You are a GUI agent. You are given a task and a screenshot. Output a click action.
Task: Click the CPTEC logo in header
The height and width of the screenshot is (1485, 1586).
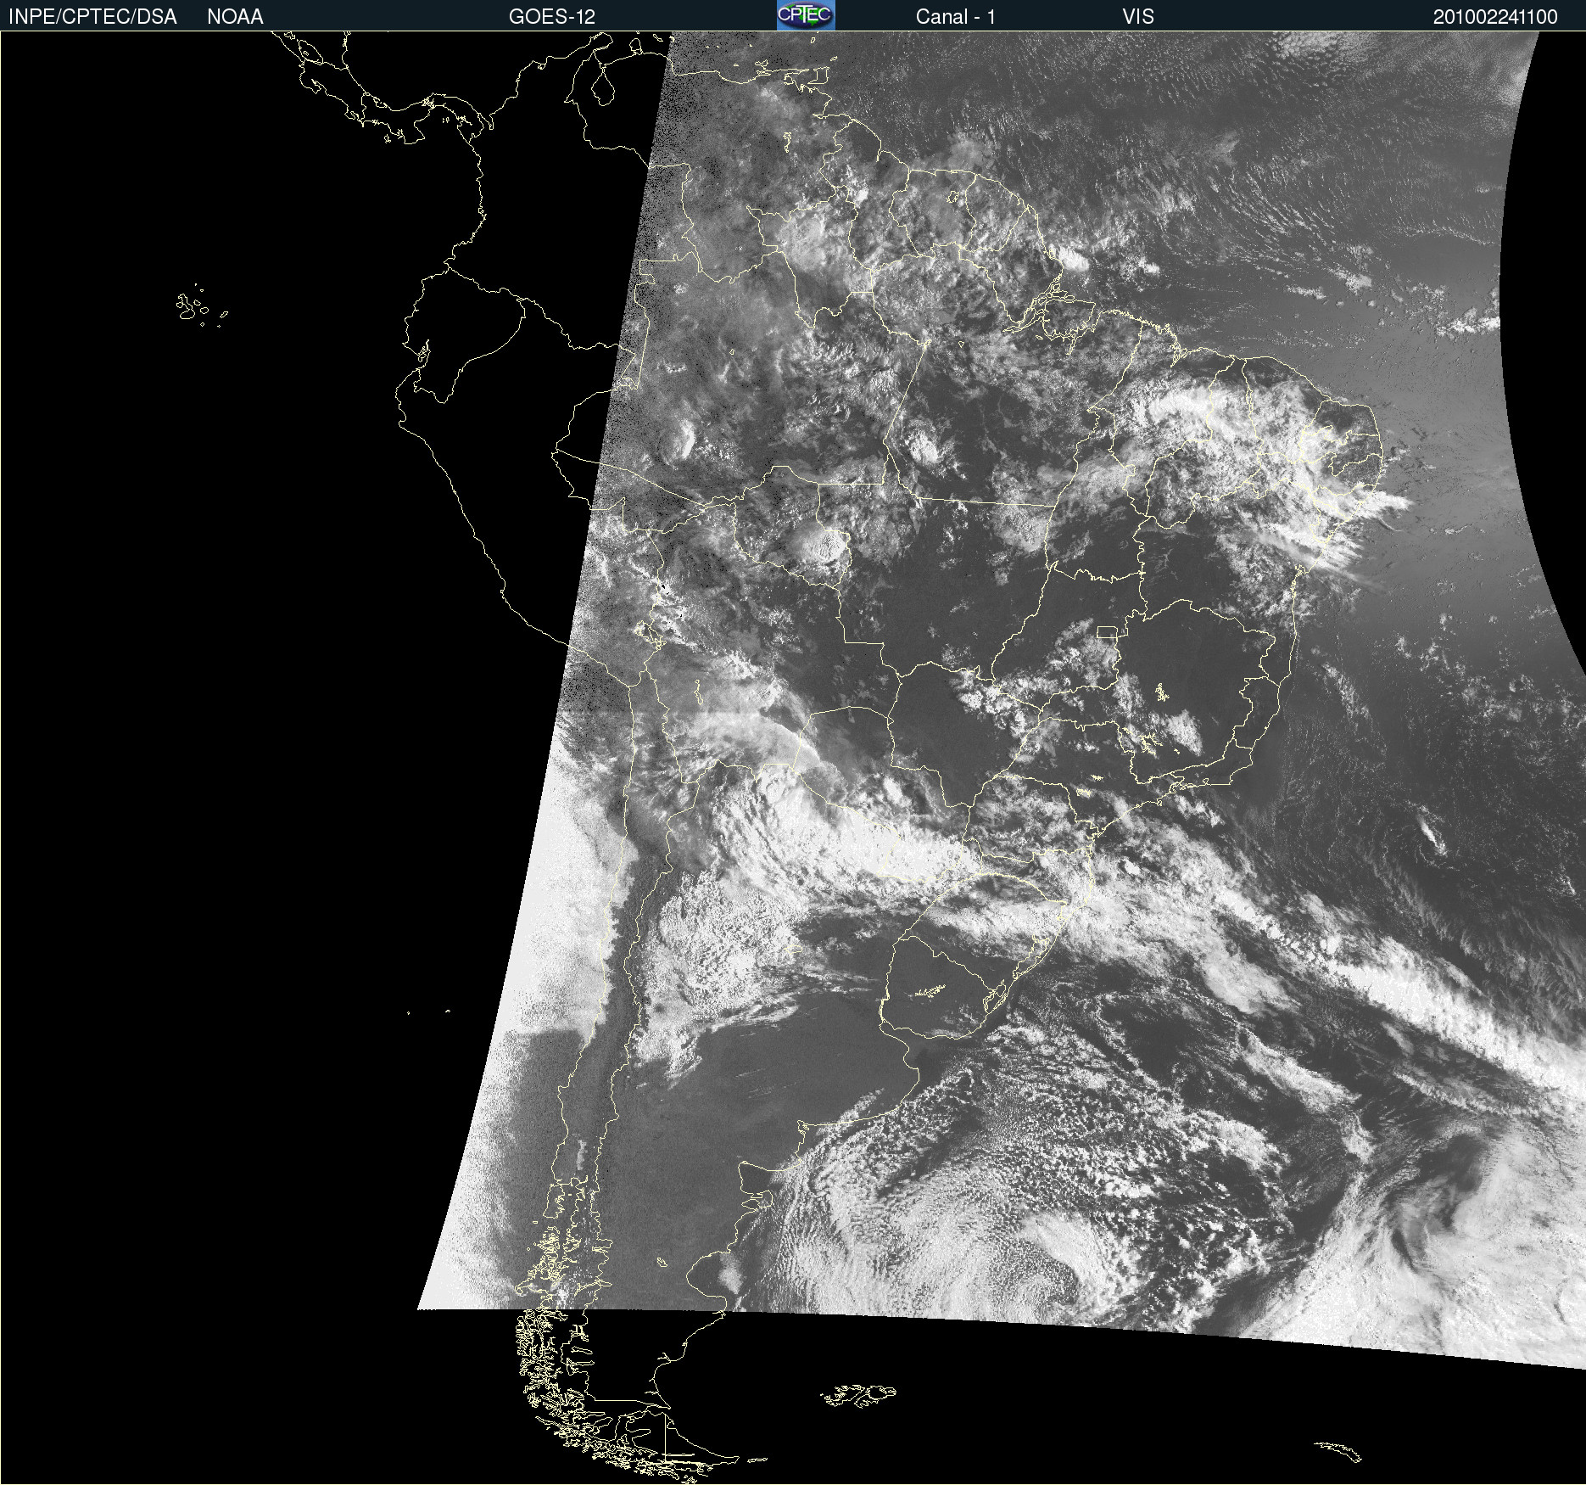coord(806,15)
